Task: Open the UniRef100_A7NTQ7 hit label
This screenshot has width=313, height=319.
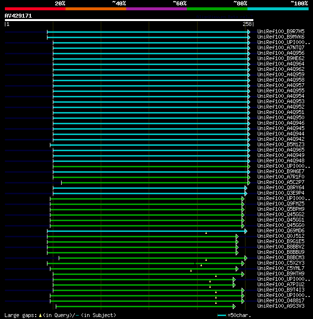Action: click(281, 47)
